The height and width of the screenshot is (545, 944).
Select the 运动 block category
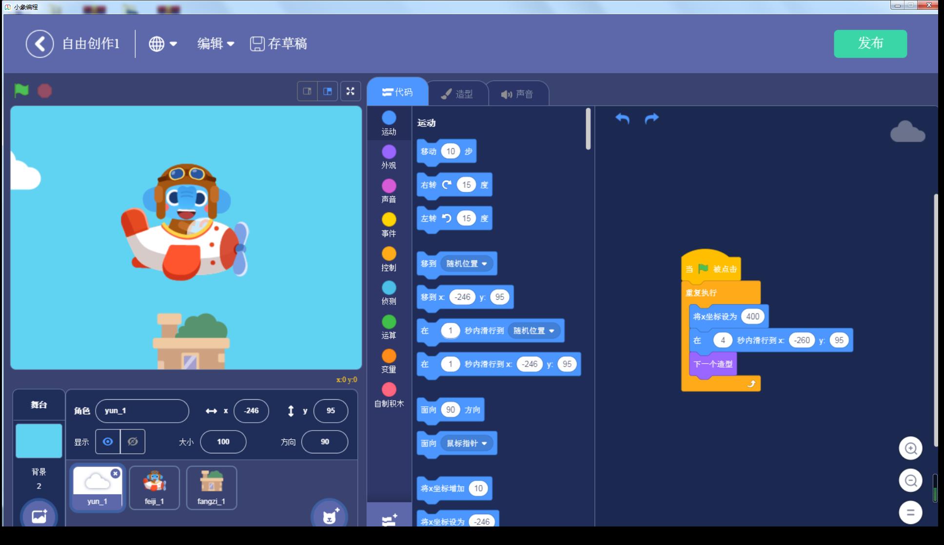coord(389,123)
